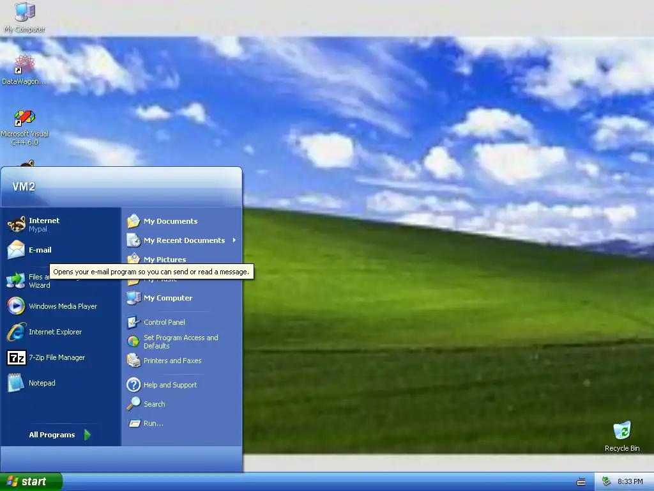
Task: Click the Control Panel icon
Action: [x=133, y=322]
